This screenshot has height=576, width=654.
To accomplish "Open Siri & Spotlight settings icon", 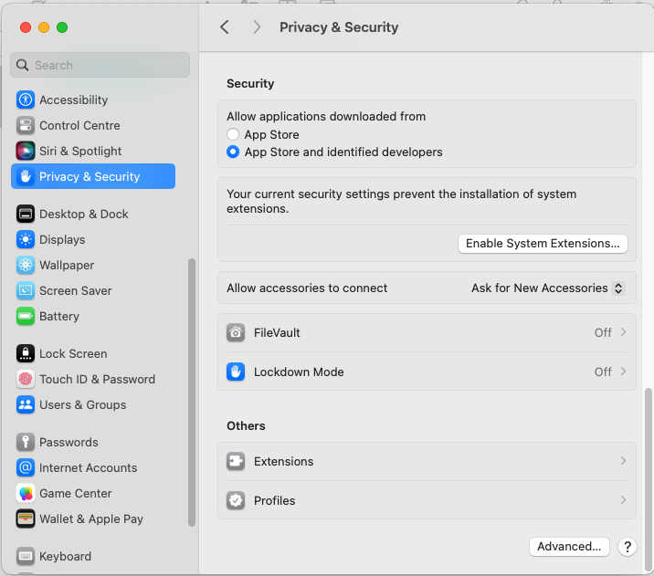I will click(x=26, y=152).
